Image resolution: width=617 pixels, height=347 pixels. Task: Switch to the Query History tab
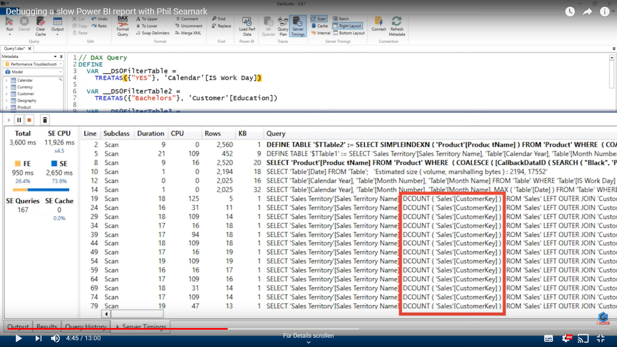pos(86,327)
